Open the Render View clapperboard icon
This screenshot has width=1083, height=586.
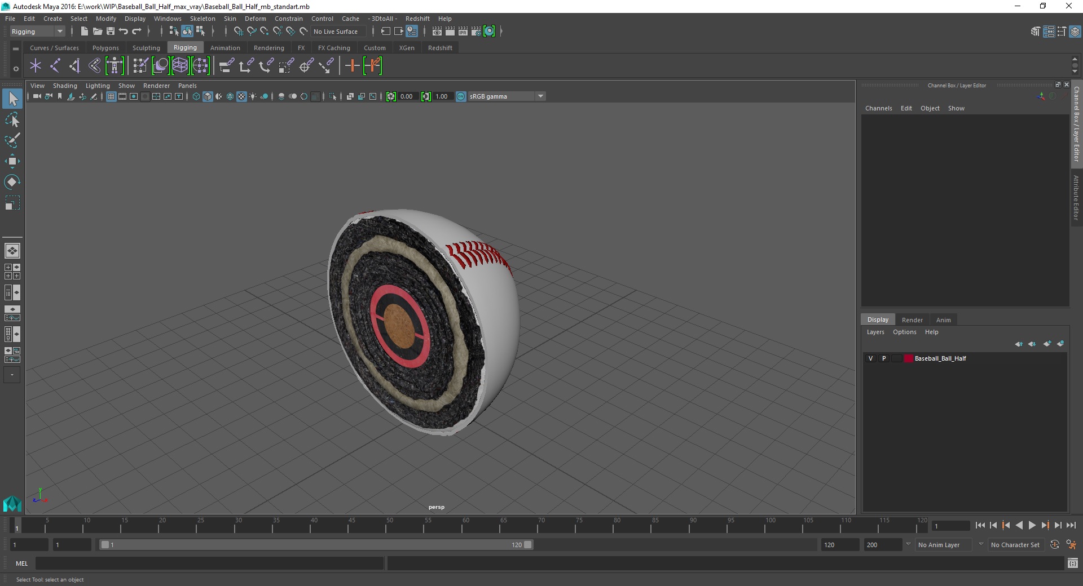[437, 32]
